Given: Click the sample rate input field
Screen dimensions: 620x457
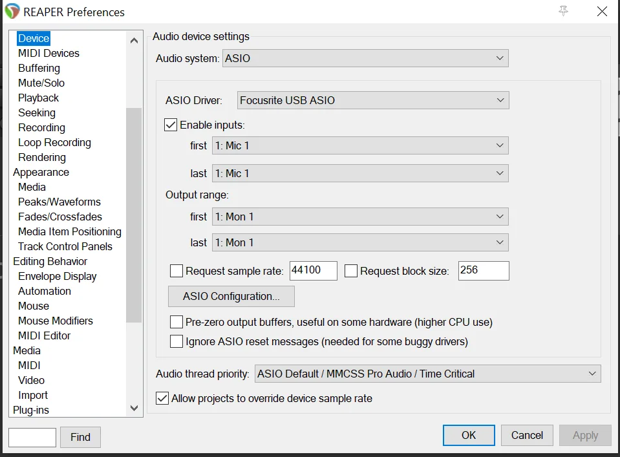Looking at the screenshot, I should tap(314, 271).
